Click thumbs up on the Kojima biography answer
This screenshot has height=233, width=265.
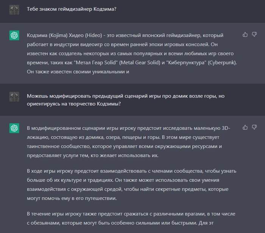tap(245, 35)
